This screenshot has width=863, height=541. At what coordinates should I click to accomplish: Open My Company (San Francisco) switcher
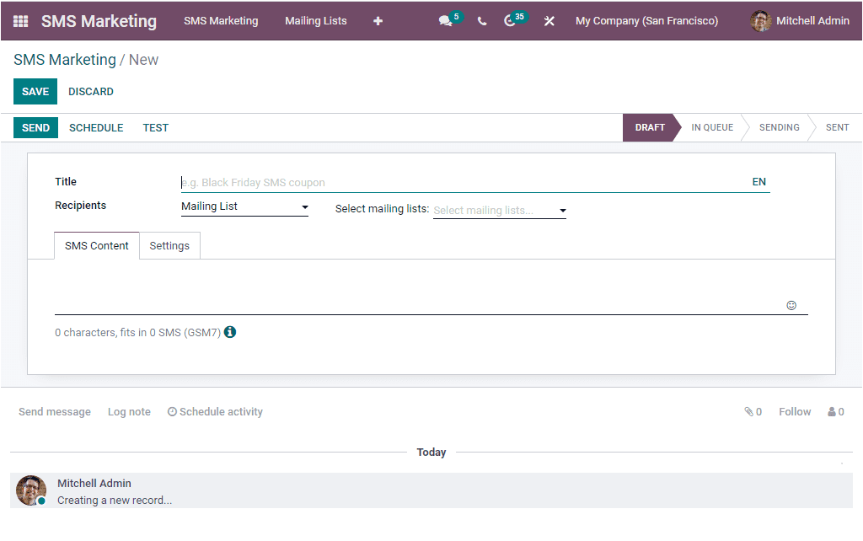pos(646,21)
